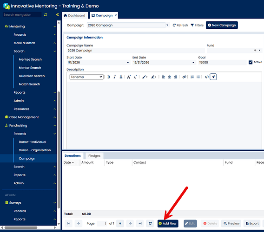Click the Goal amount field
Viewport: 264px width, 232px height.
(x=222, y=62)
